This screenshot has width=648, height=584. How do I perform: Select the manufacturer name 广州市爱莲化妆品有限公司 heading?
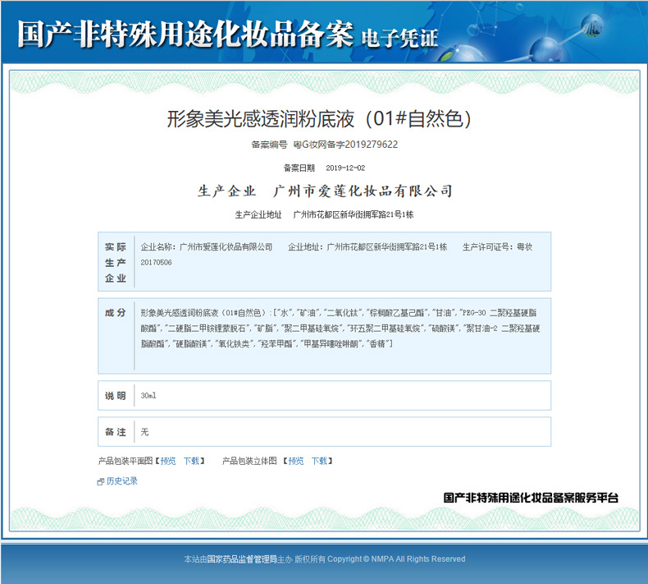point(363,191)
